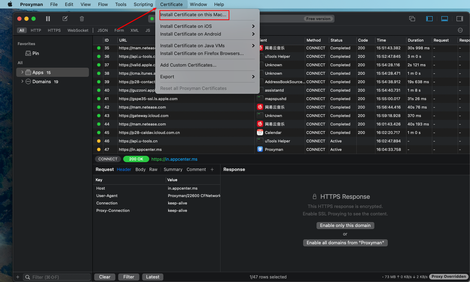Open the Flow menu
The width and height of the screenshot is (470, 282).
[103, 4]
